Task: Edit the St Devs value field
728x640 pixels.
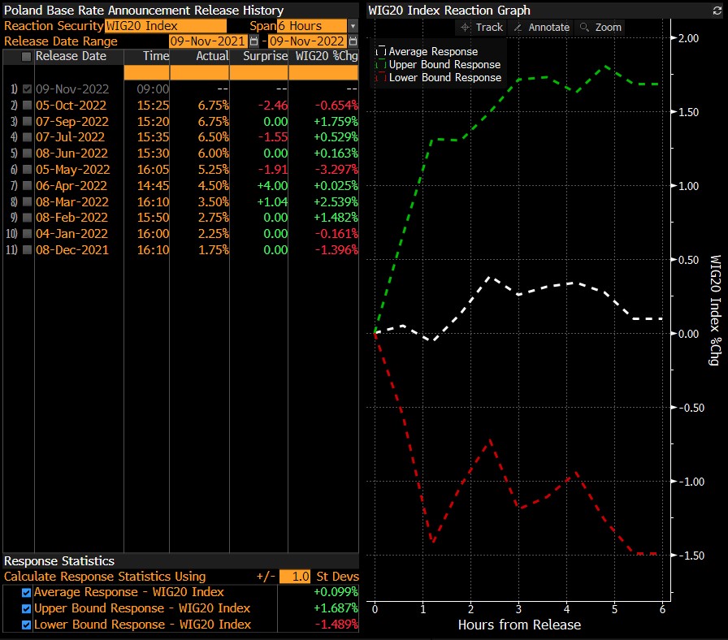Action: [295, 577]
